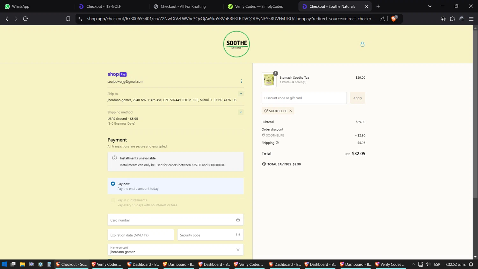Open File Explorer from the taskbar
The image size is (478, 269).
tap(22, 264)
